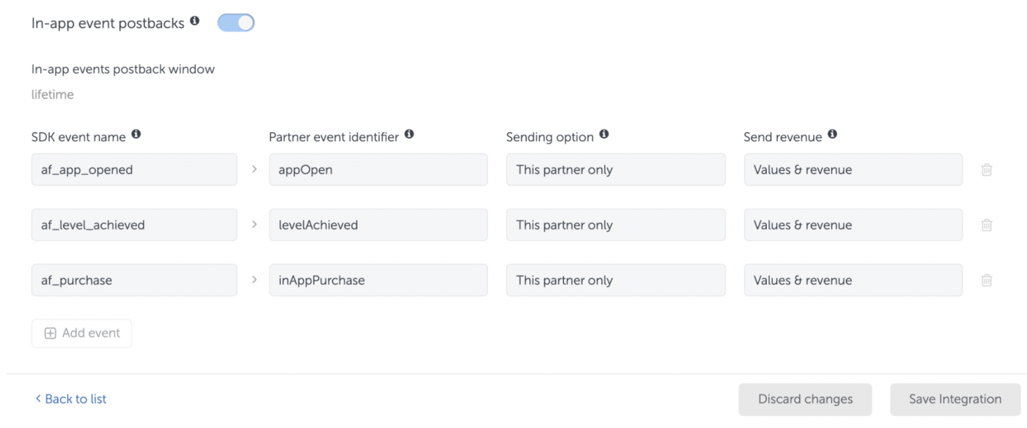Screen dimensions: 1027x428
Task: Click the arrow between af_app_opened and appOpen
Action: (253, 169)
